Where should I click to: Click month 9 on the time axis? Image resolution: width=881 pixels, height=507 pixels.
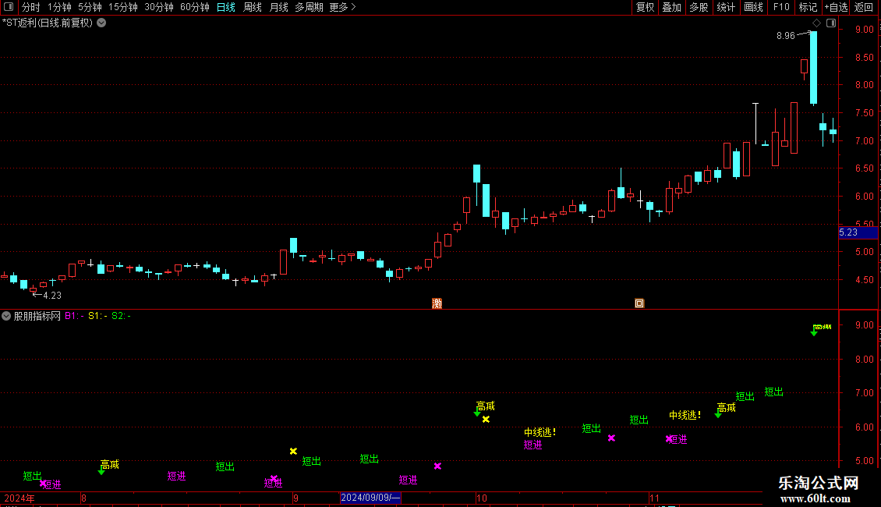coord(295,498)
